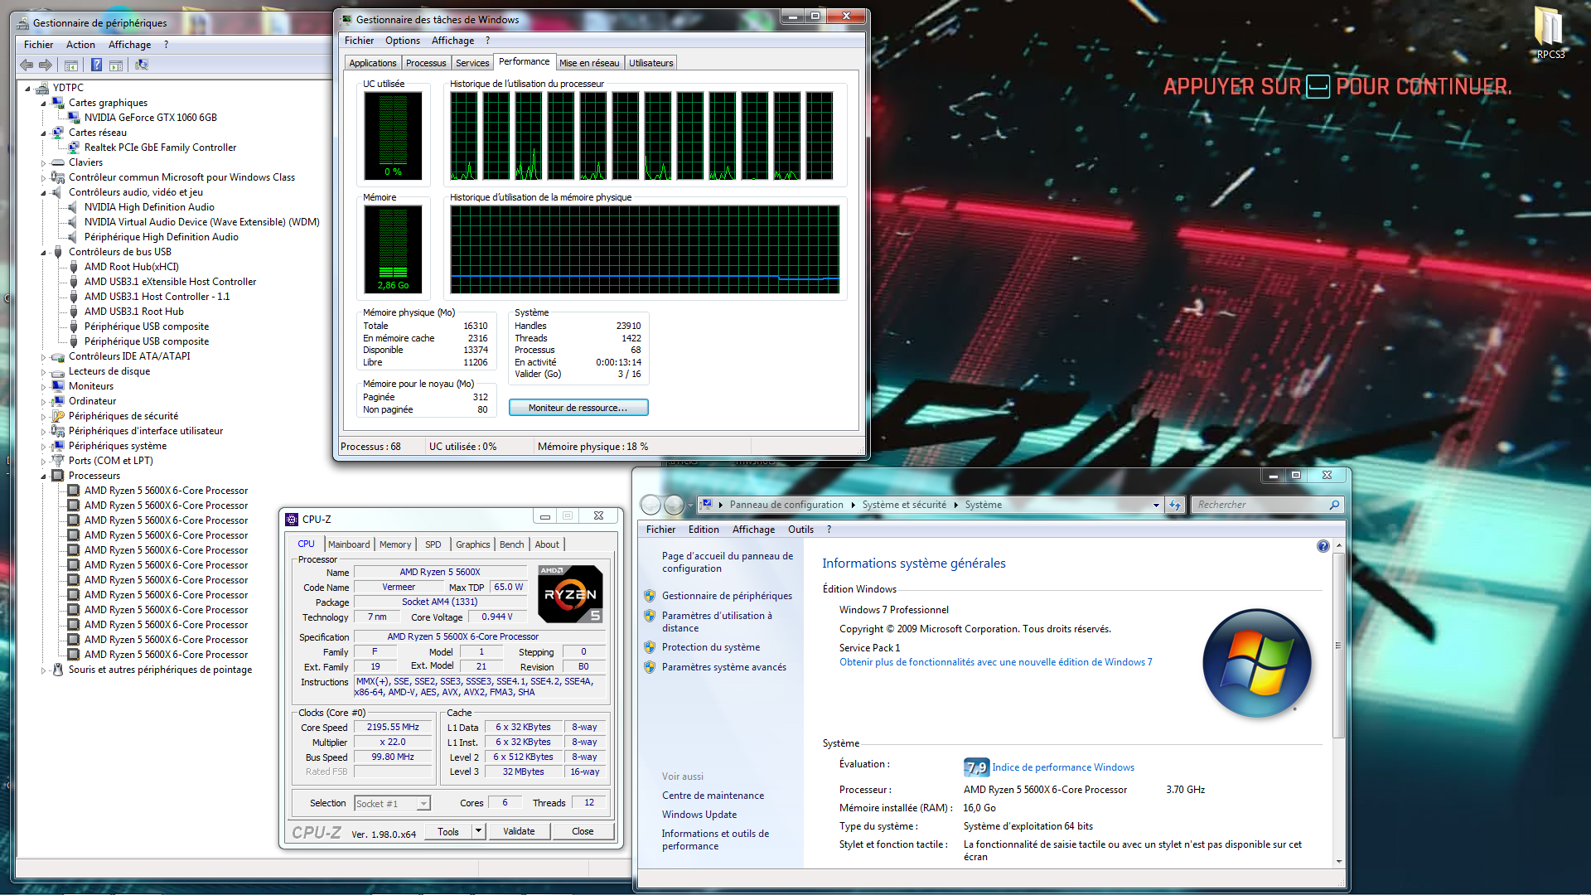Open the Socket #1 selection dropdown

tap(423, 804)
